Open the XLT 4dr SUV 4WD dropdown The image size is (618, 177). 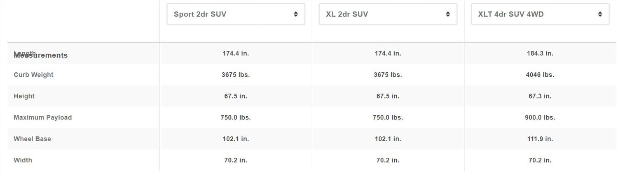[x=540, y=14]
